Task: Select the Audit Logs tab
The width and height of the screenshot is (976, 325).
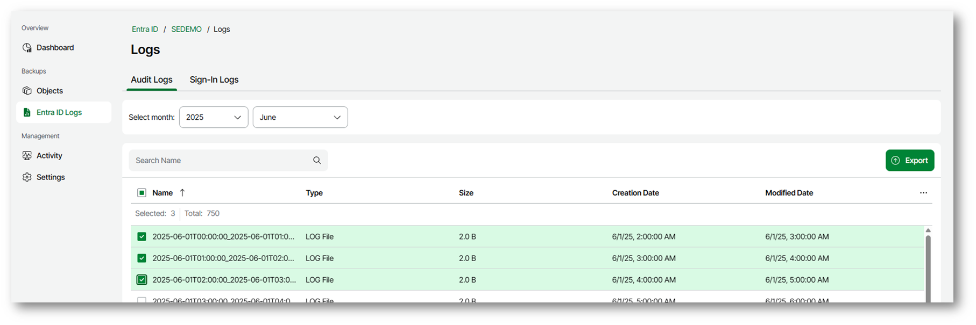Action: click(x=152, y=80)
